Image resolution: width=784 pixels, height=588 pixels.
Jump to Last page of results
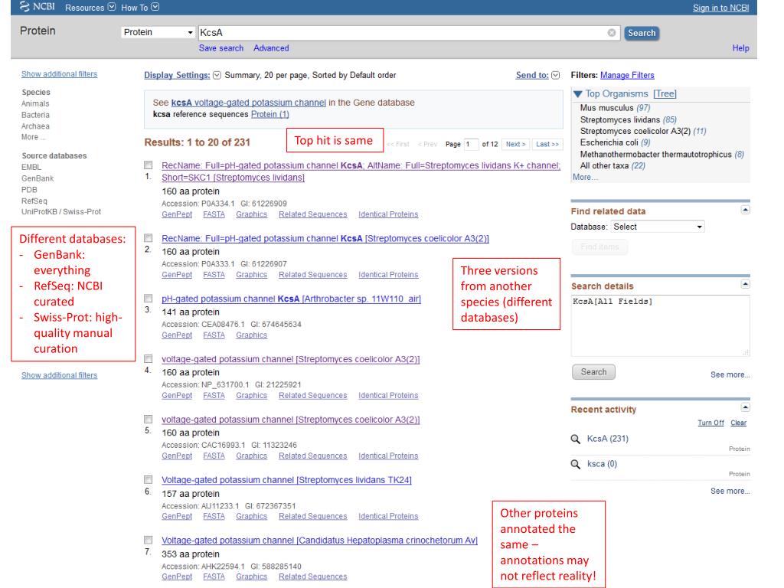[x=547, y=145]
